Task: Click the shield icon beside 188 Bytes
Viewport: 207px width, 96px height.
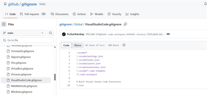Action: coord(124,45)
